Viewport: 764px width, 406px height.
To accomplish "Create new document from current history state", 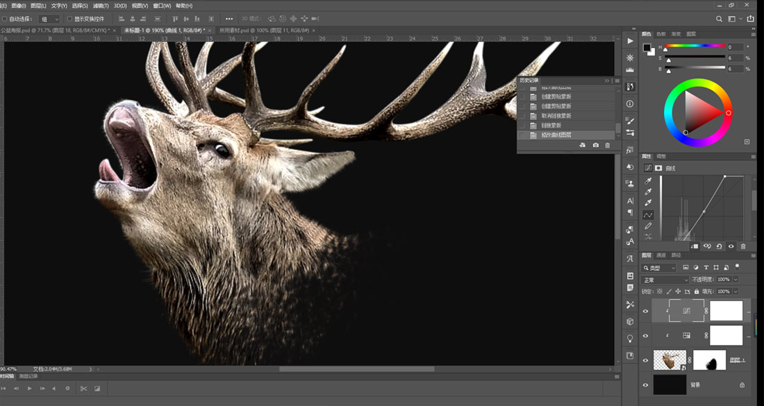I will pos(582,145).
